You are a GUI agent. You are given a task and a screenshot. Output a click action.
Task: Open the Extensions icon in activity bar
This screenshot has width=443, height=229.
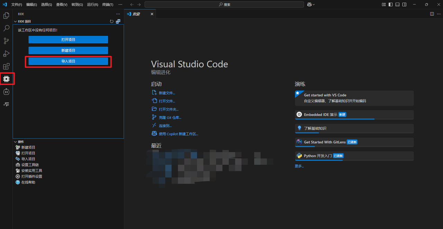coord(6,66)
